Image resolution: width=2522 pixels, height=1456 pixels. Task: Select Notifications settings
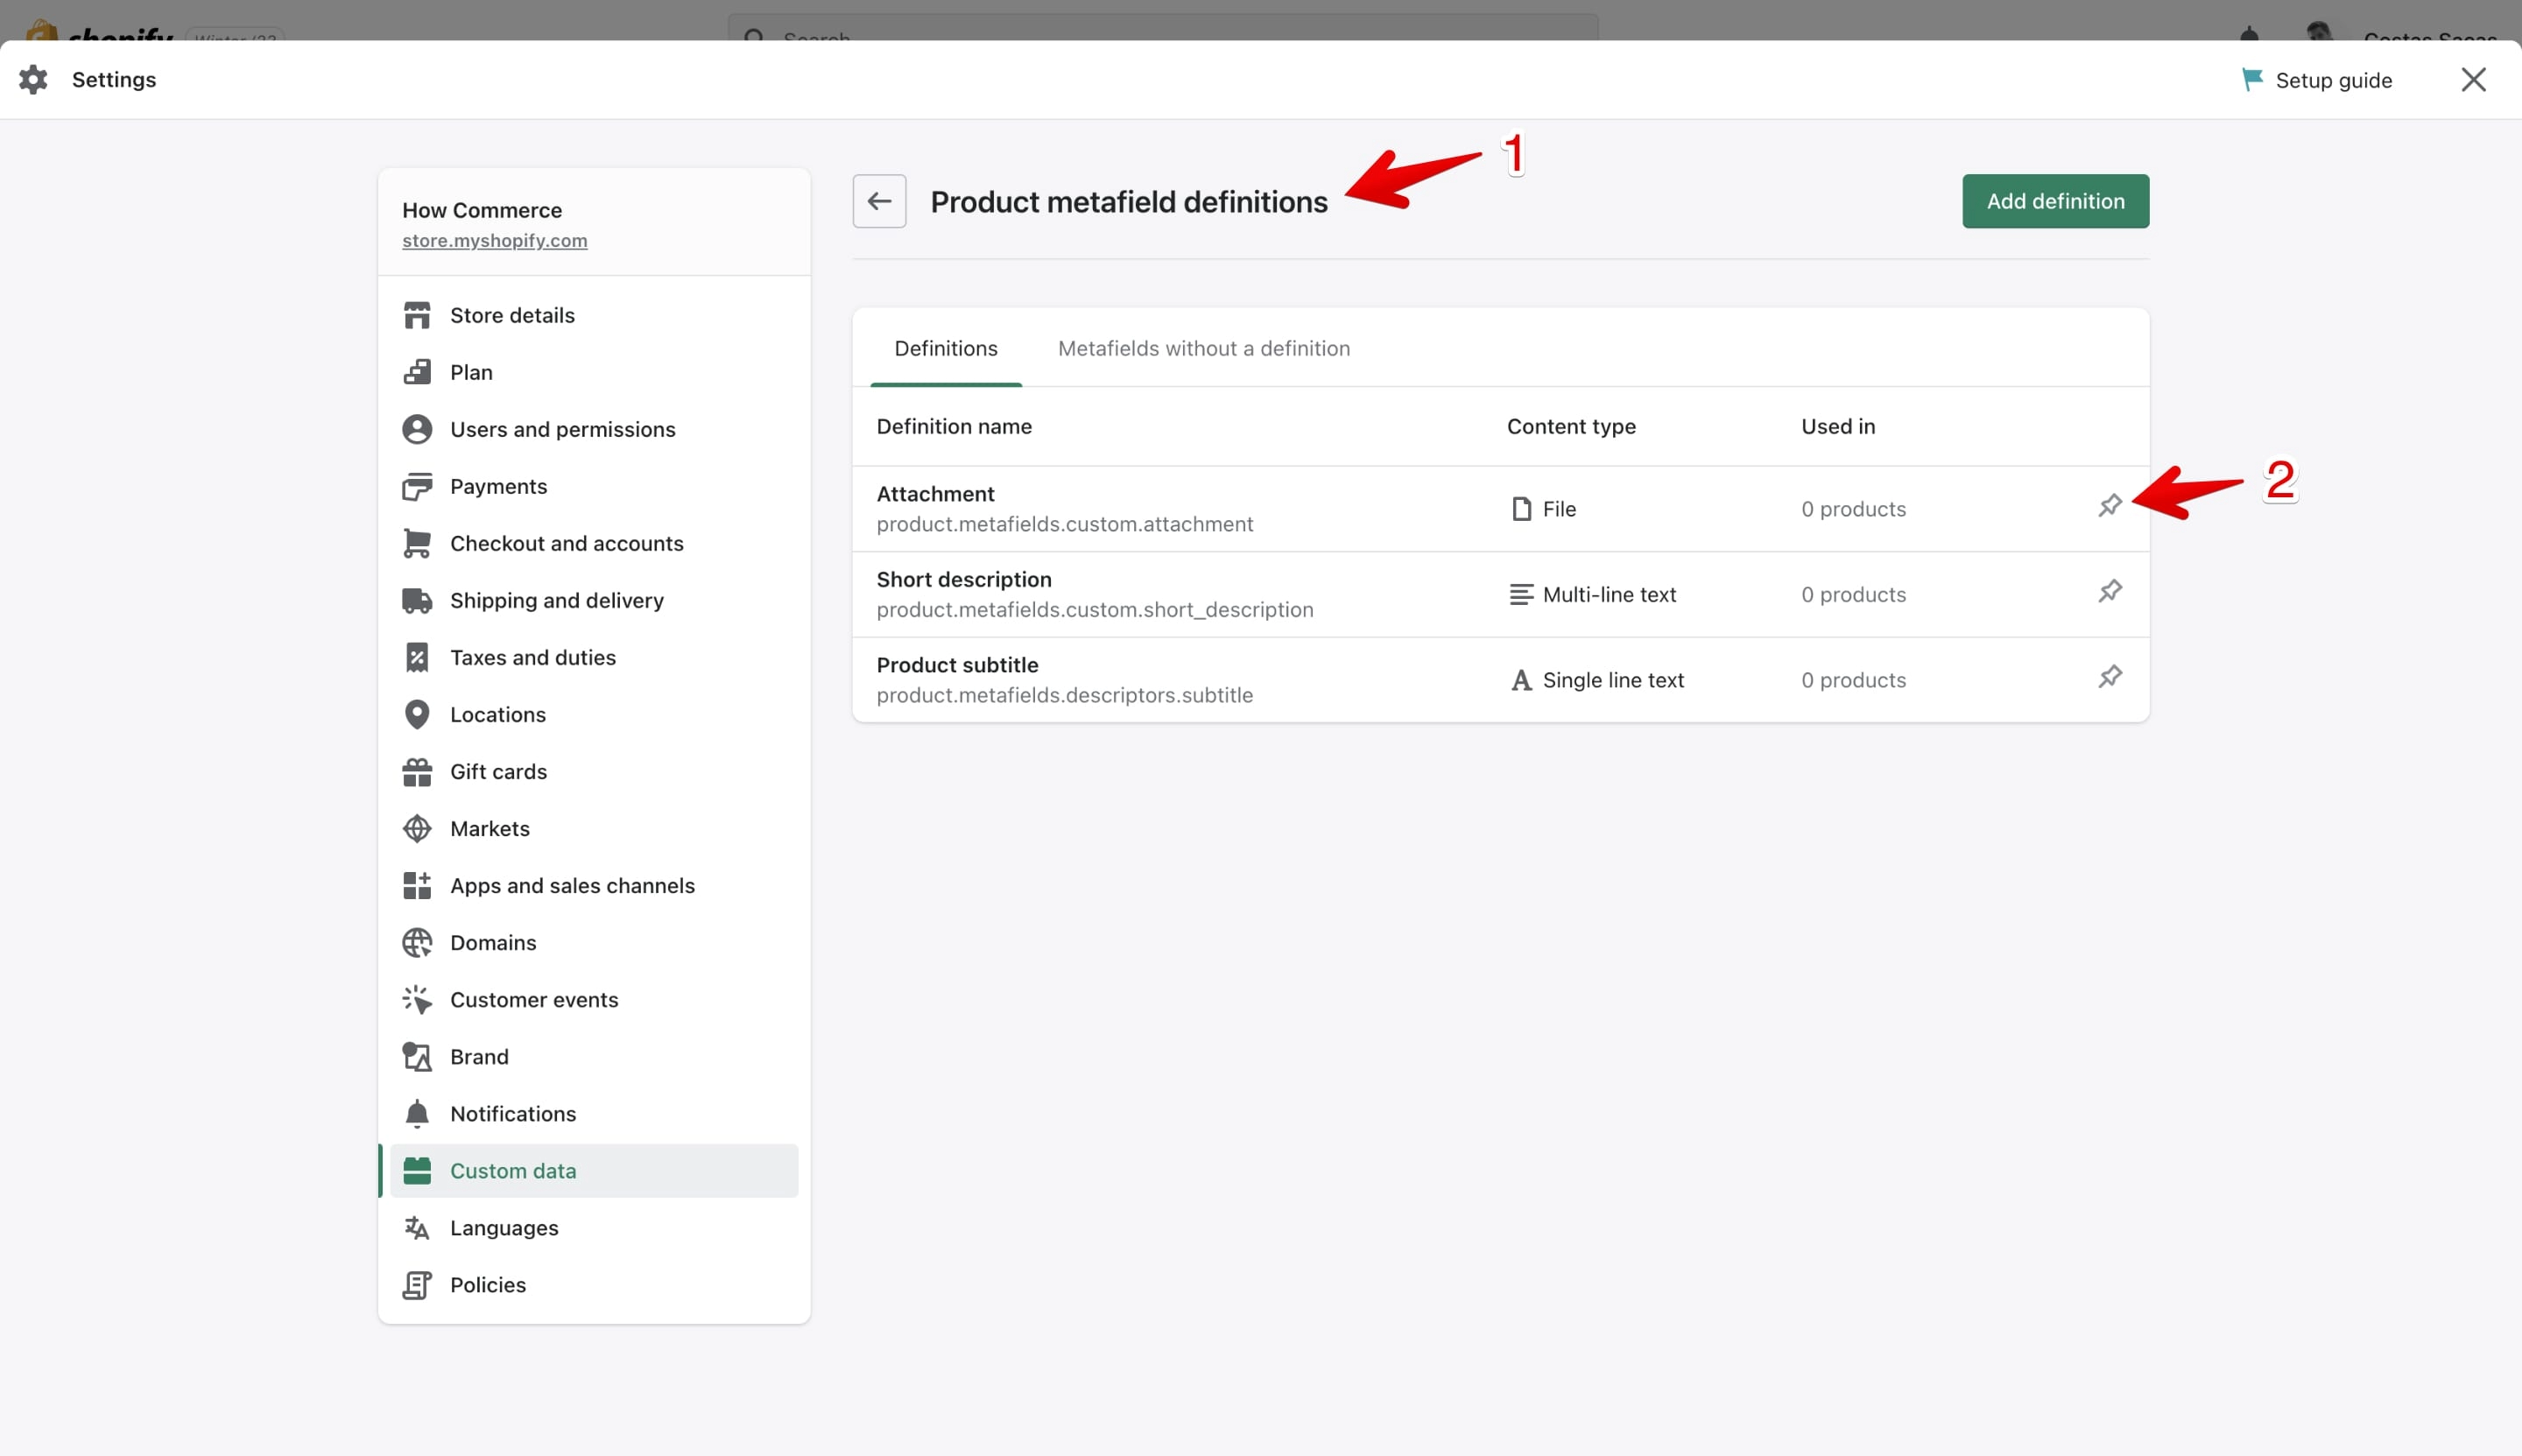tap(594, 1113)
